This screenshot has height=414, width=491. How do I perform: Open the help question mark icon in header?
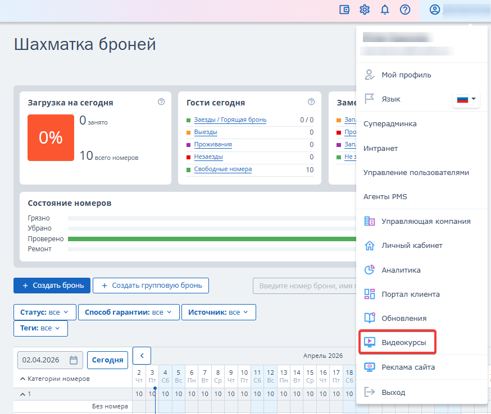(x=405, y=10)
